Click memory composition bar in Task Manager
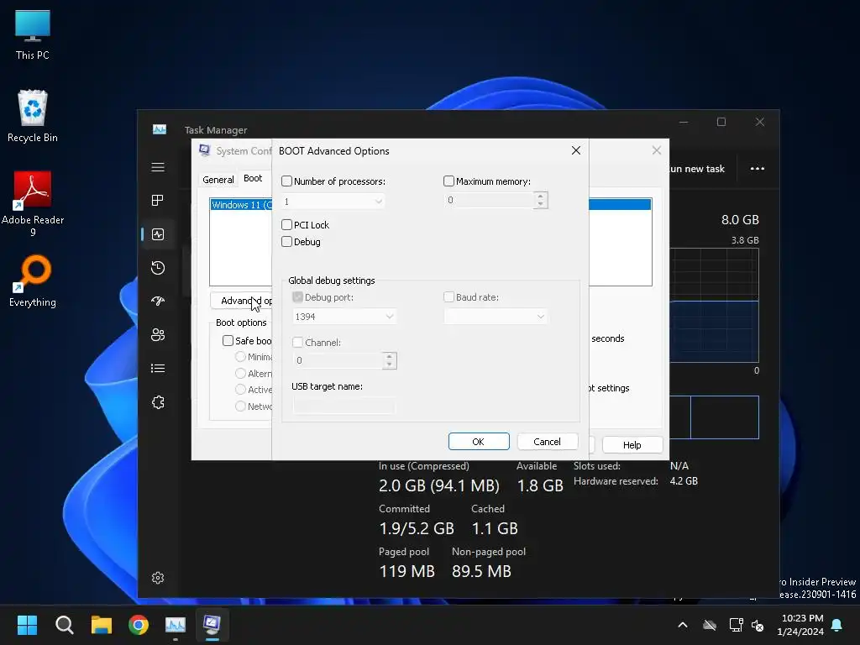This screenshot has height=645, width=860. coord(714,417)
